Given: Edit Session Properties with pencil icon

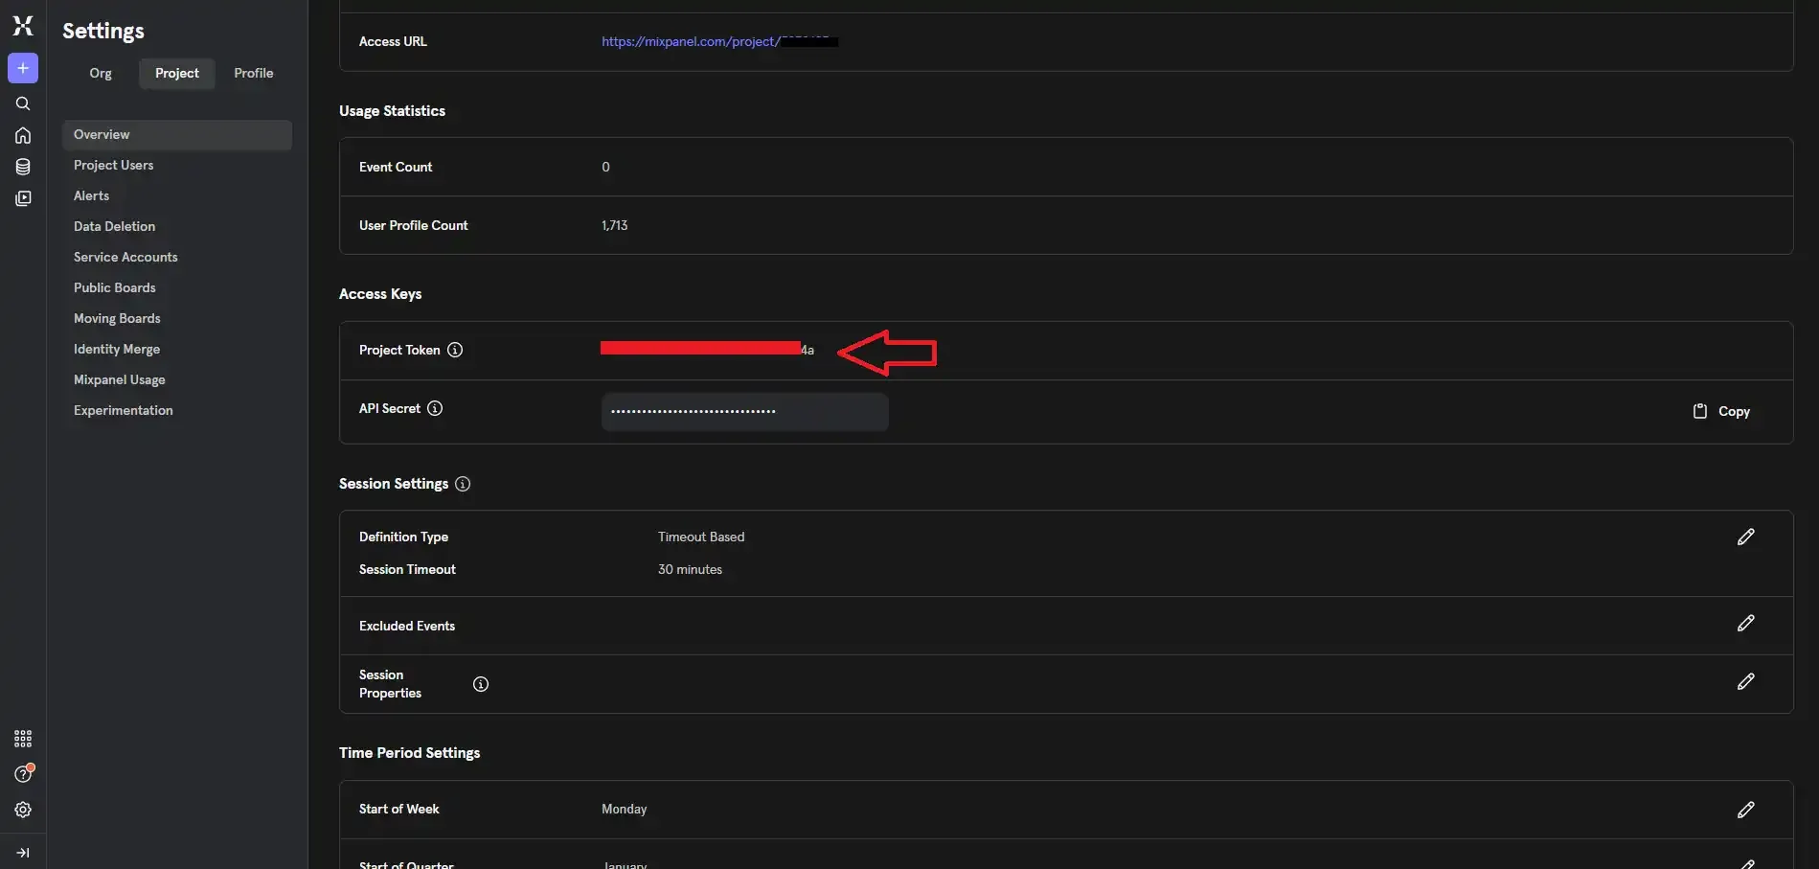Looking at the screenshot, I should point(1745,681).
